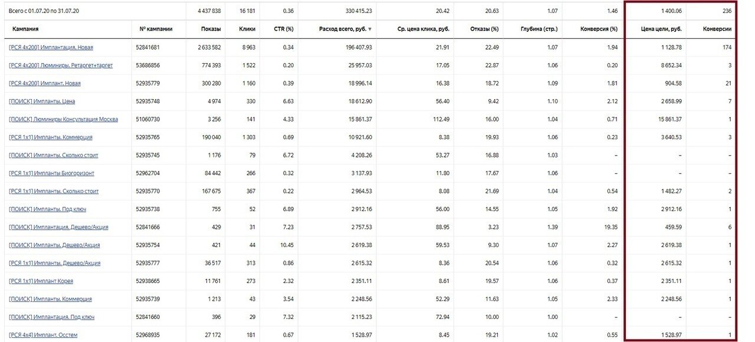Click the [РСЯ 1x1] Имплант Корея link

click(x=41, y=281)
